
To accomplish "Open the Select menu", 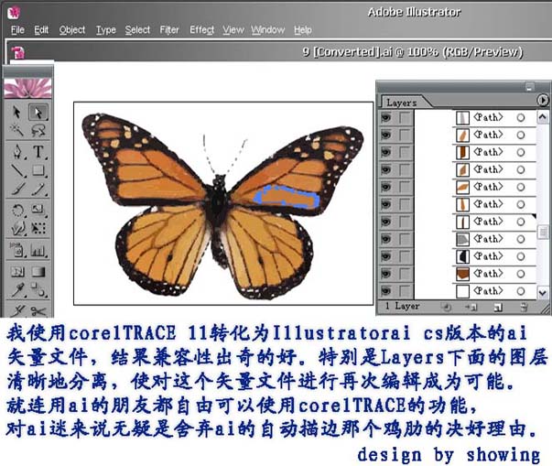I will (x=137, y=30).
